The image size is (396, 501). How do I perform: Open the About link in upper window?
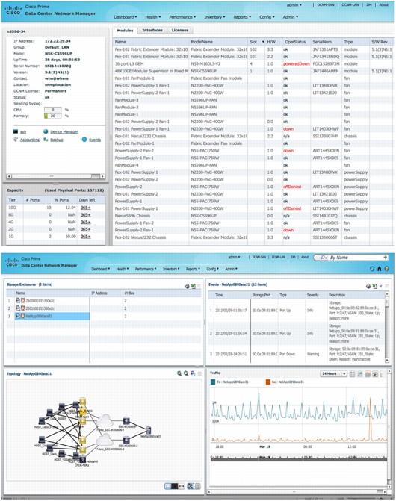[x=383, y=5]
